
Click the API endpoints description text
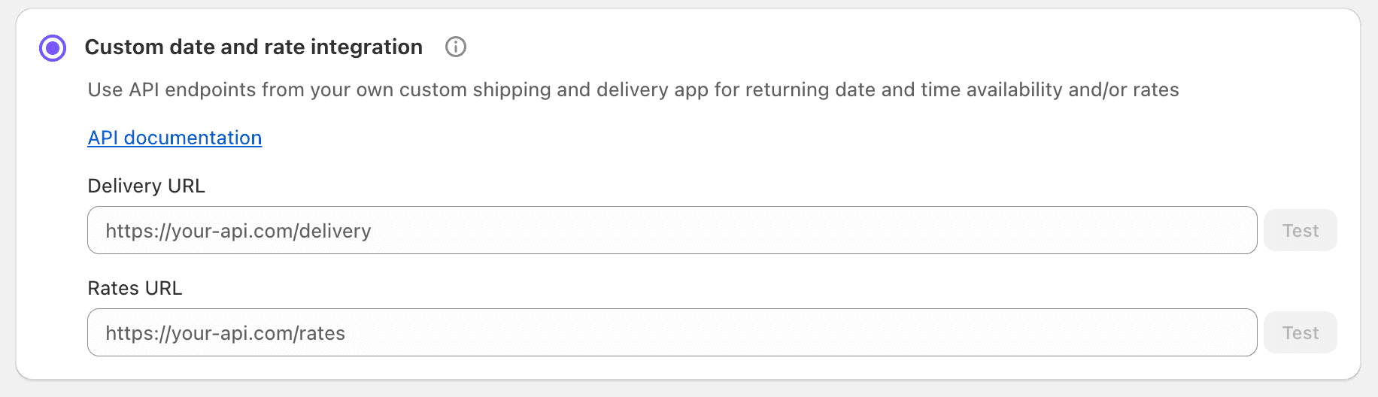coord(633,90)
